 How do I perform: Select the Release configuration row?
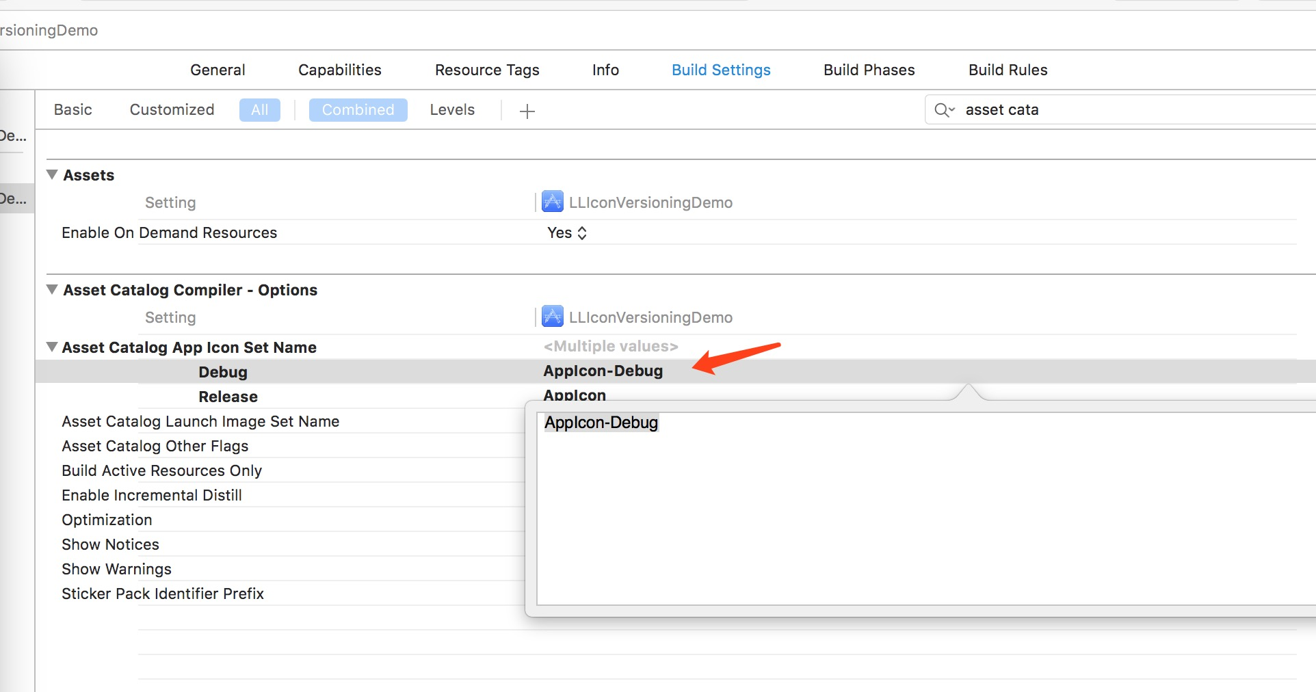point(228,397)
